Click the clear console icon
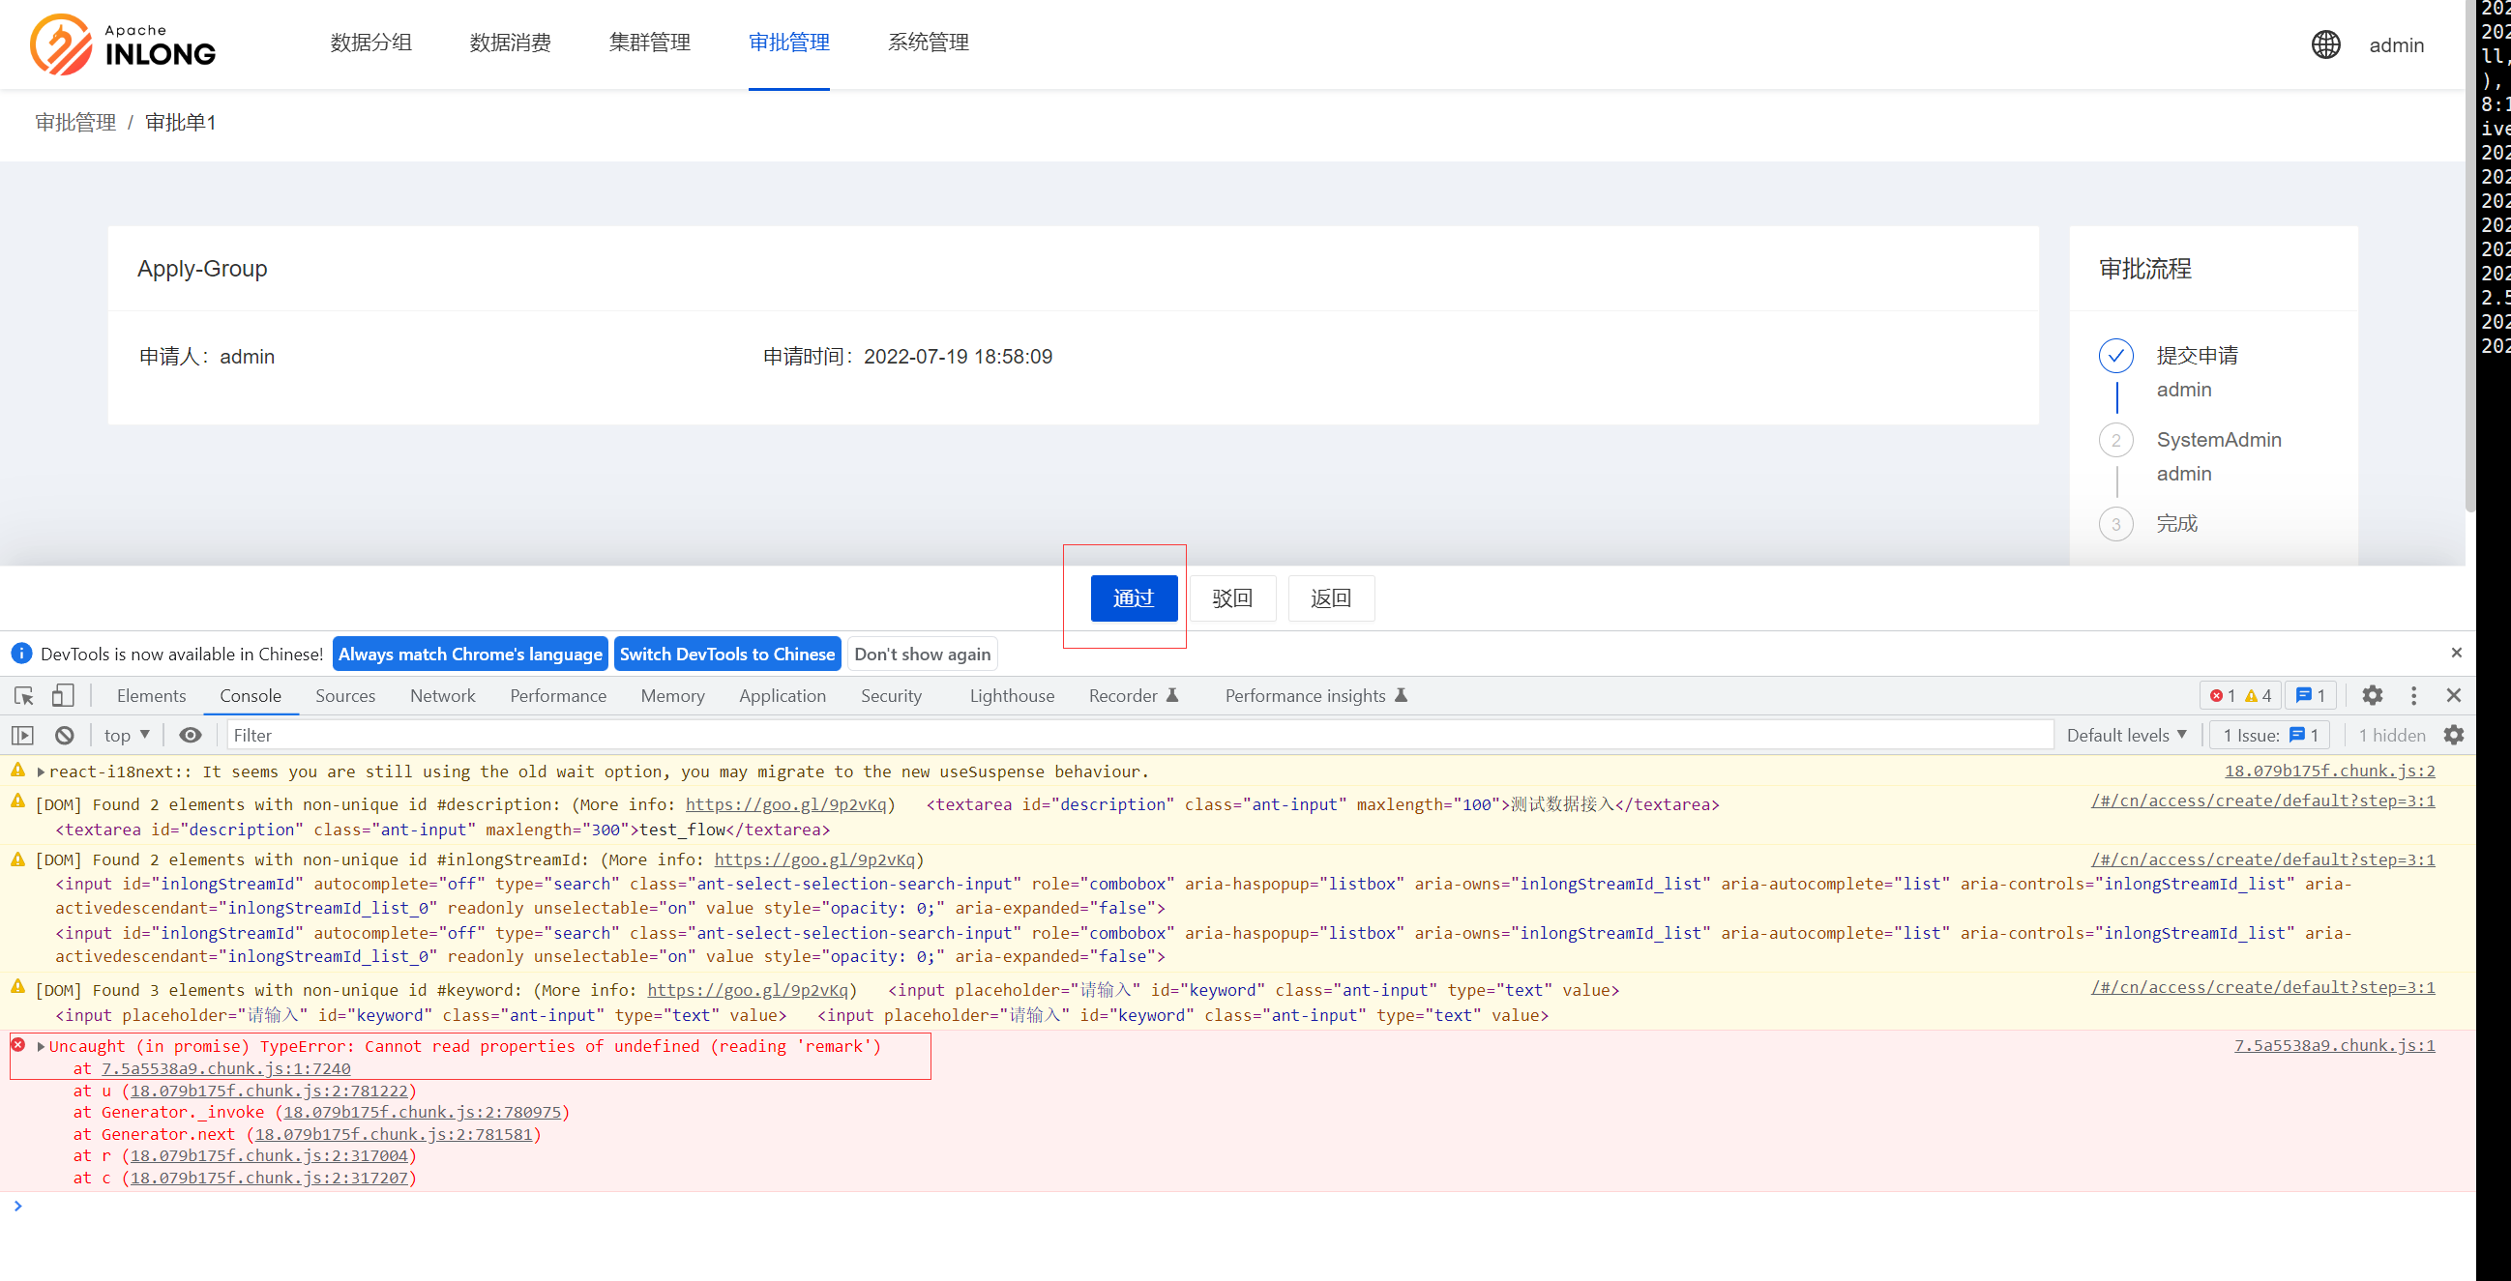This screenshot has width=2511, height=1281. (65, 736)
